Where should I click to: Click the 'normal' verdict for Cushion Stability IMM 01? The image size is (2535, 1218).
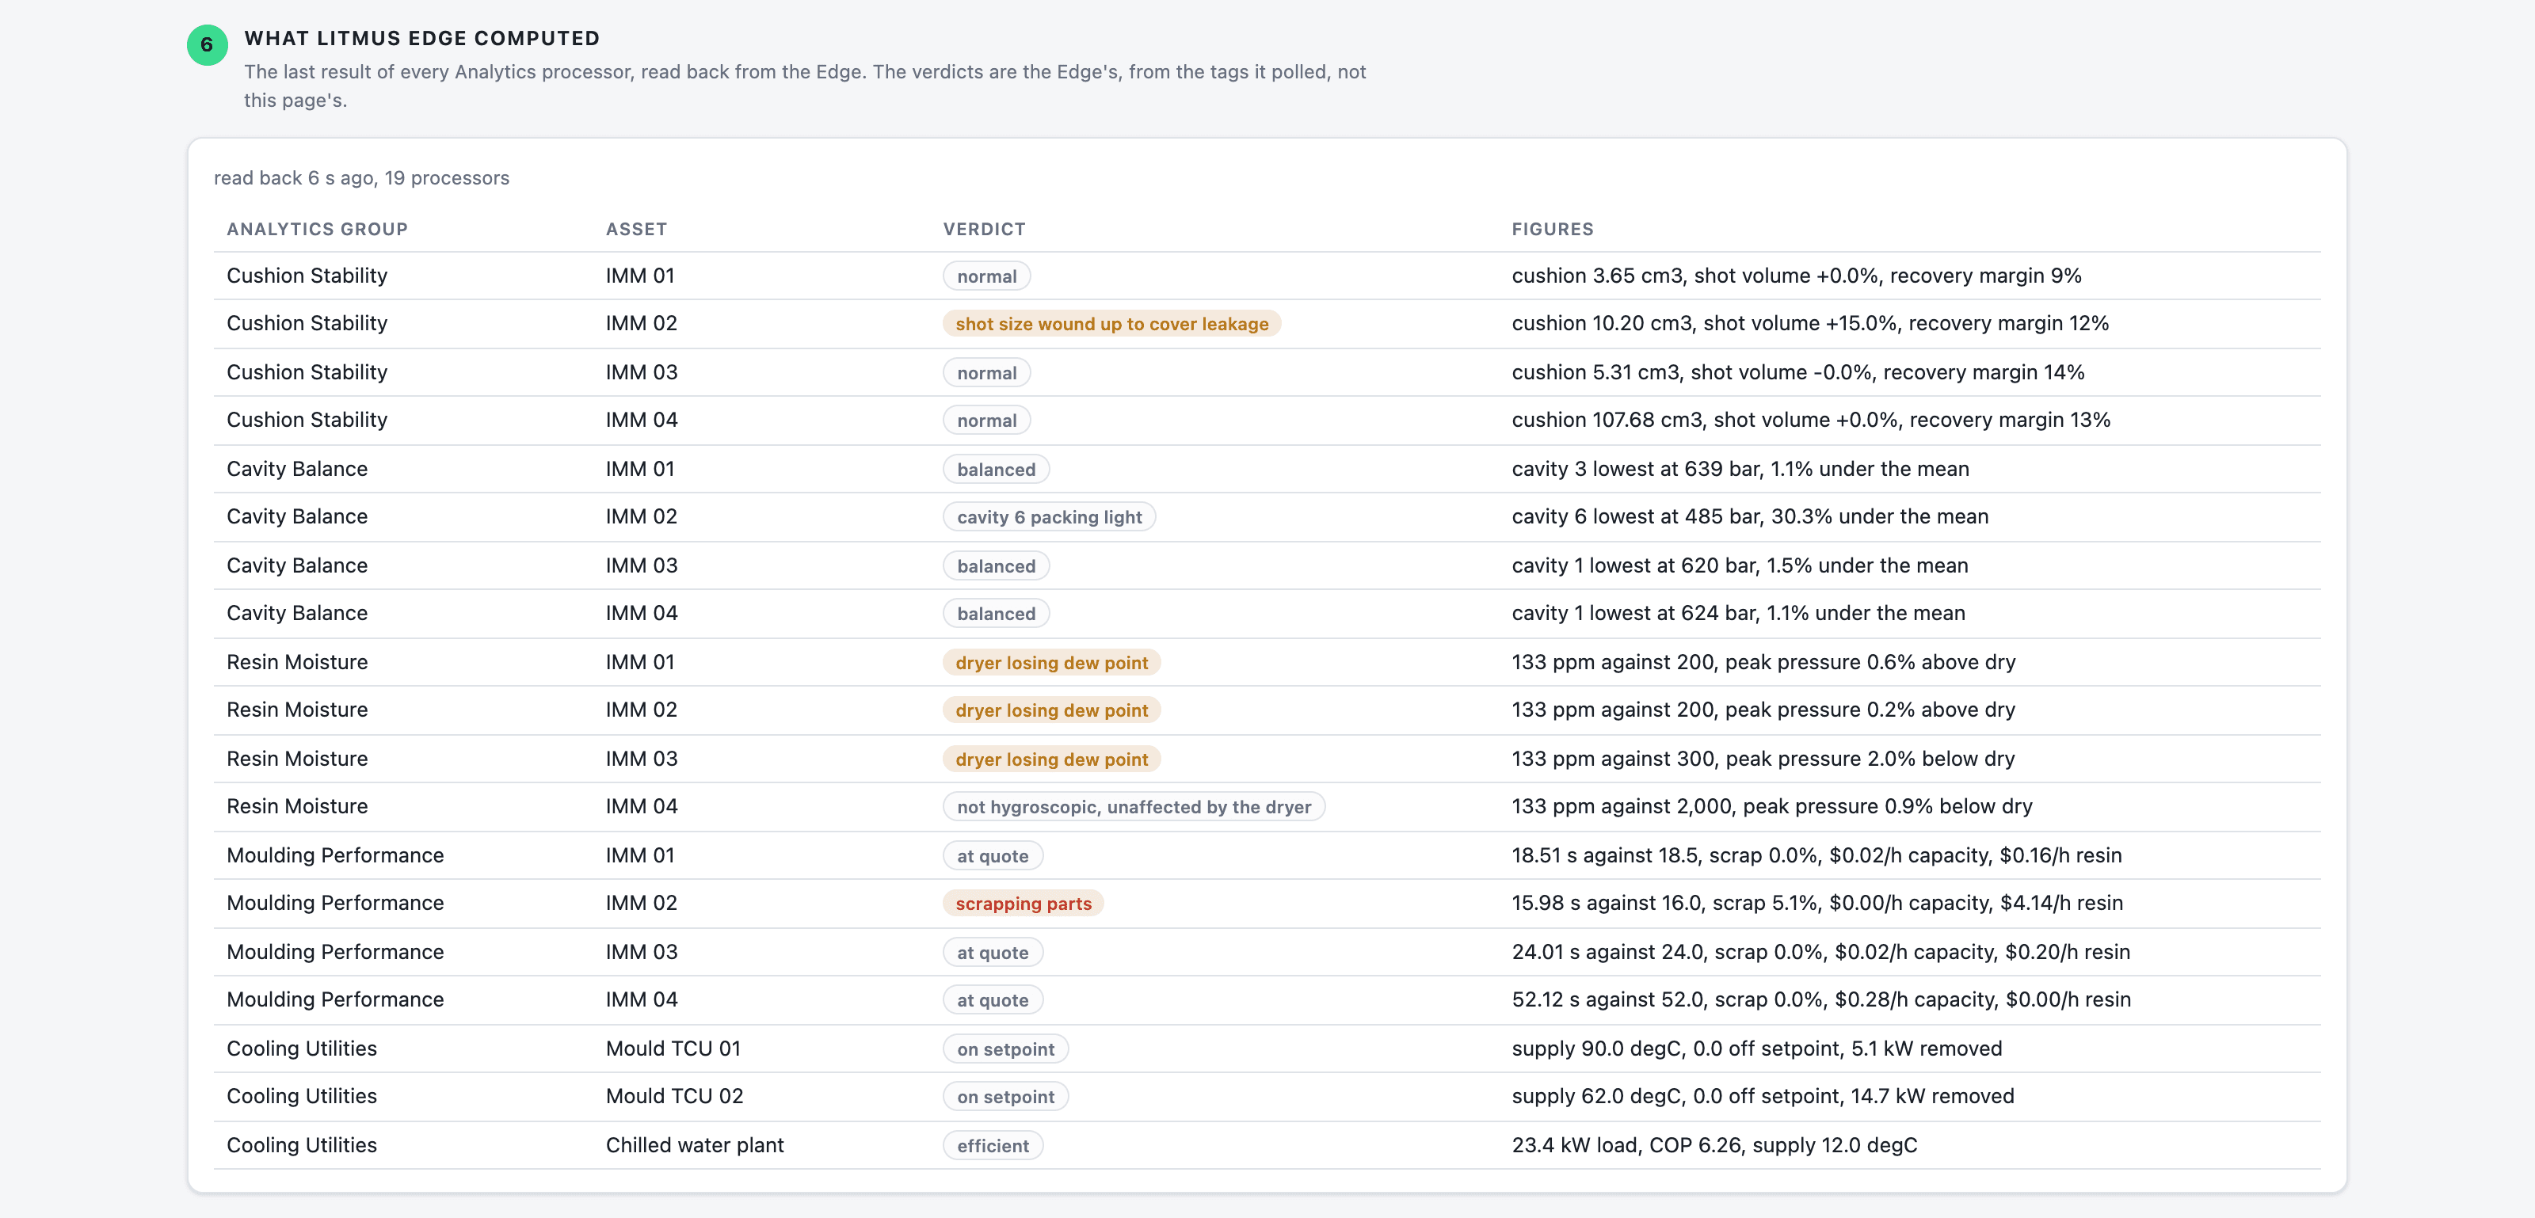[986, 276]
